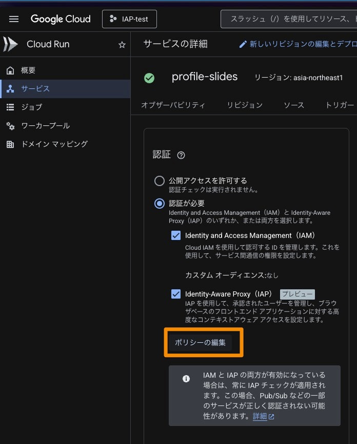This screenshot has width=357, height=444.
Task: Click the pencil edit icon
Action: click(x=243, y=44)
